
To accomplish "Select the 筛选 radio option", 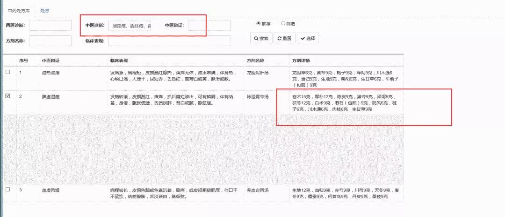I will [x=283, y=23].
